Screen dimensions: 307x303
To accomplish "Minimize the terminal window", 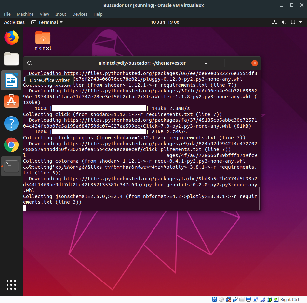I will (231, 63).
